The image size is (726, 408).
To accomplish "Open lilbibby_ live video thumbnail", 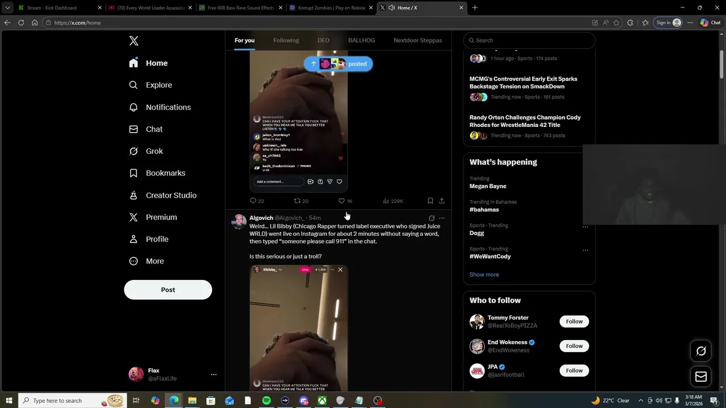I will tap(298, 328).
